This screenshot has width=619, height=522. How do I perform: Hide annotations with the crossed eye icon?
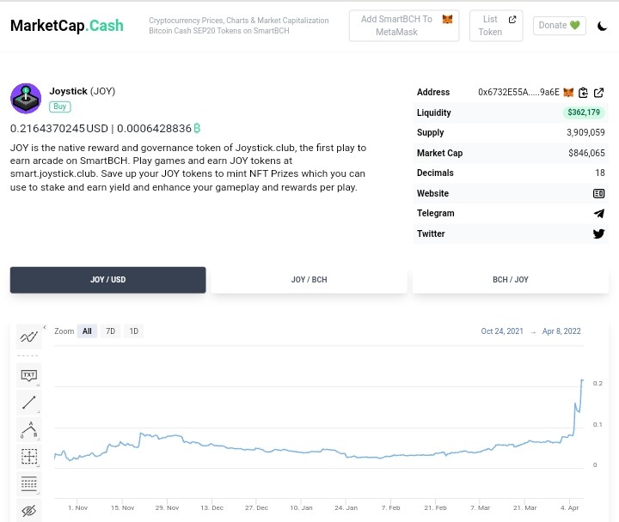coord(29,511)
